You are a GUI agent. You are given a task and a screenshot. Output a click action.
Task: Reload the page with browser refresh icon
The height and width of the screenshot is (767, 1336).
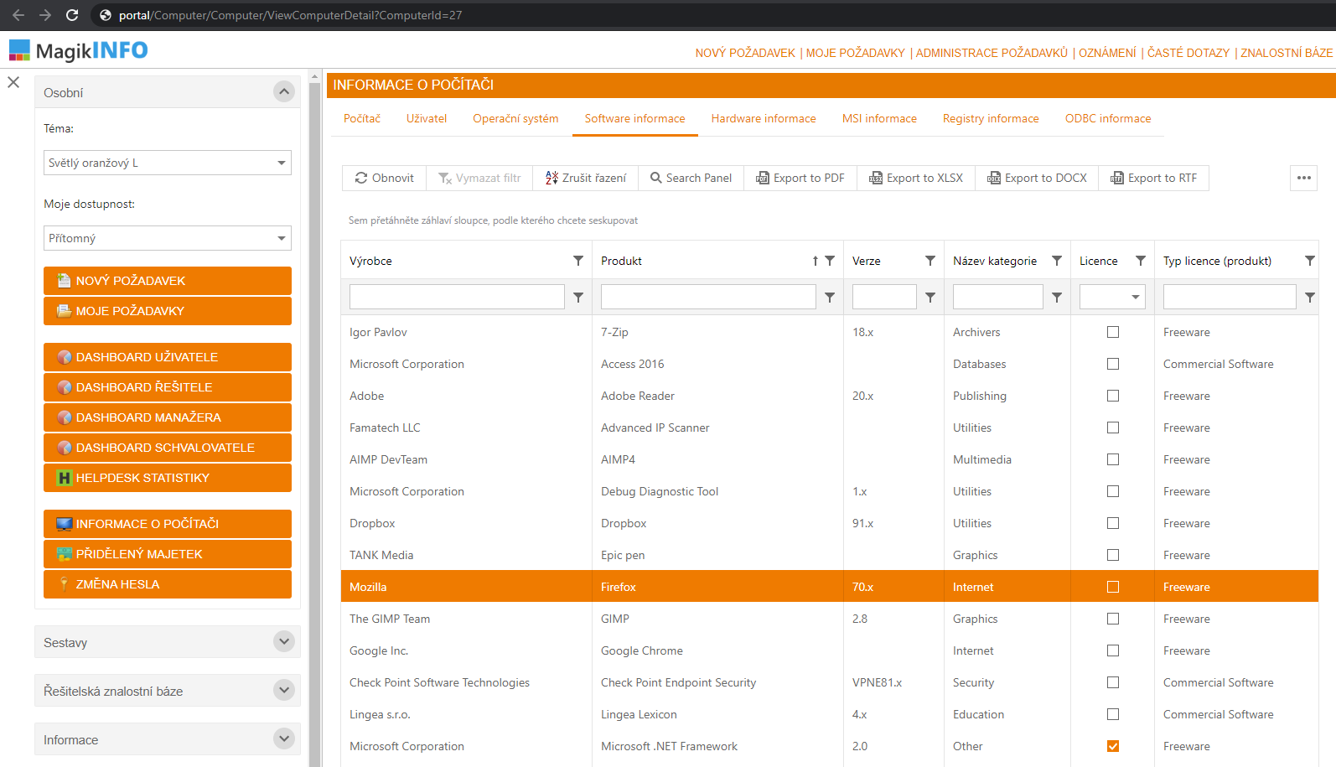tap(72, 15)
